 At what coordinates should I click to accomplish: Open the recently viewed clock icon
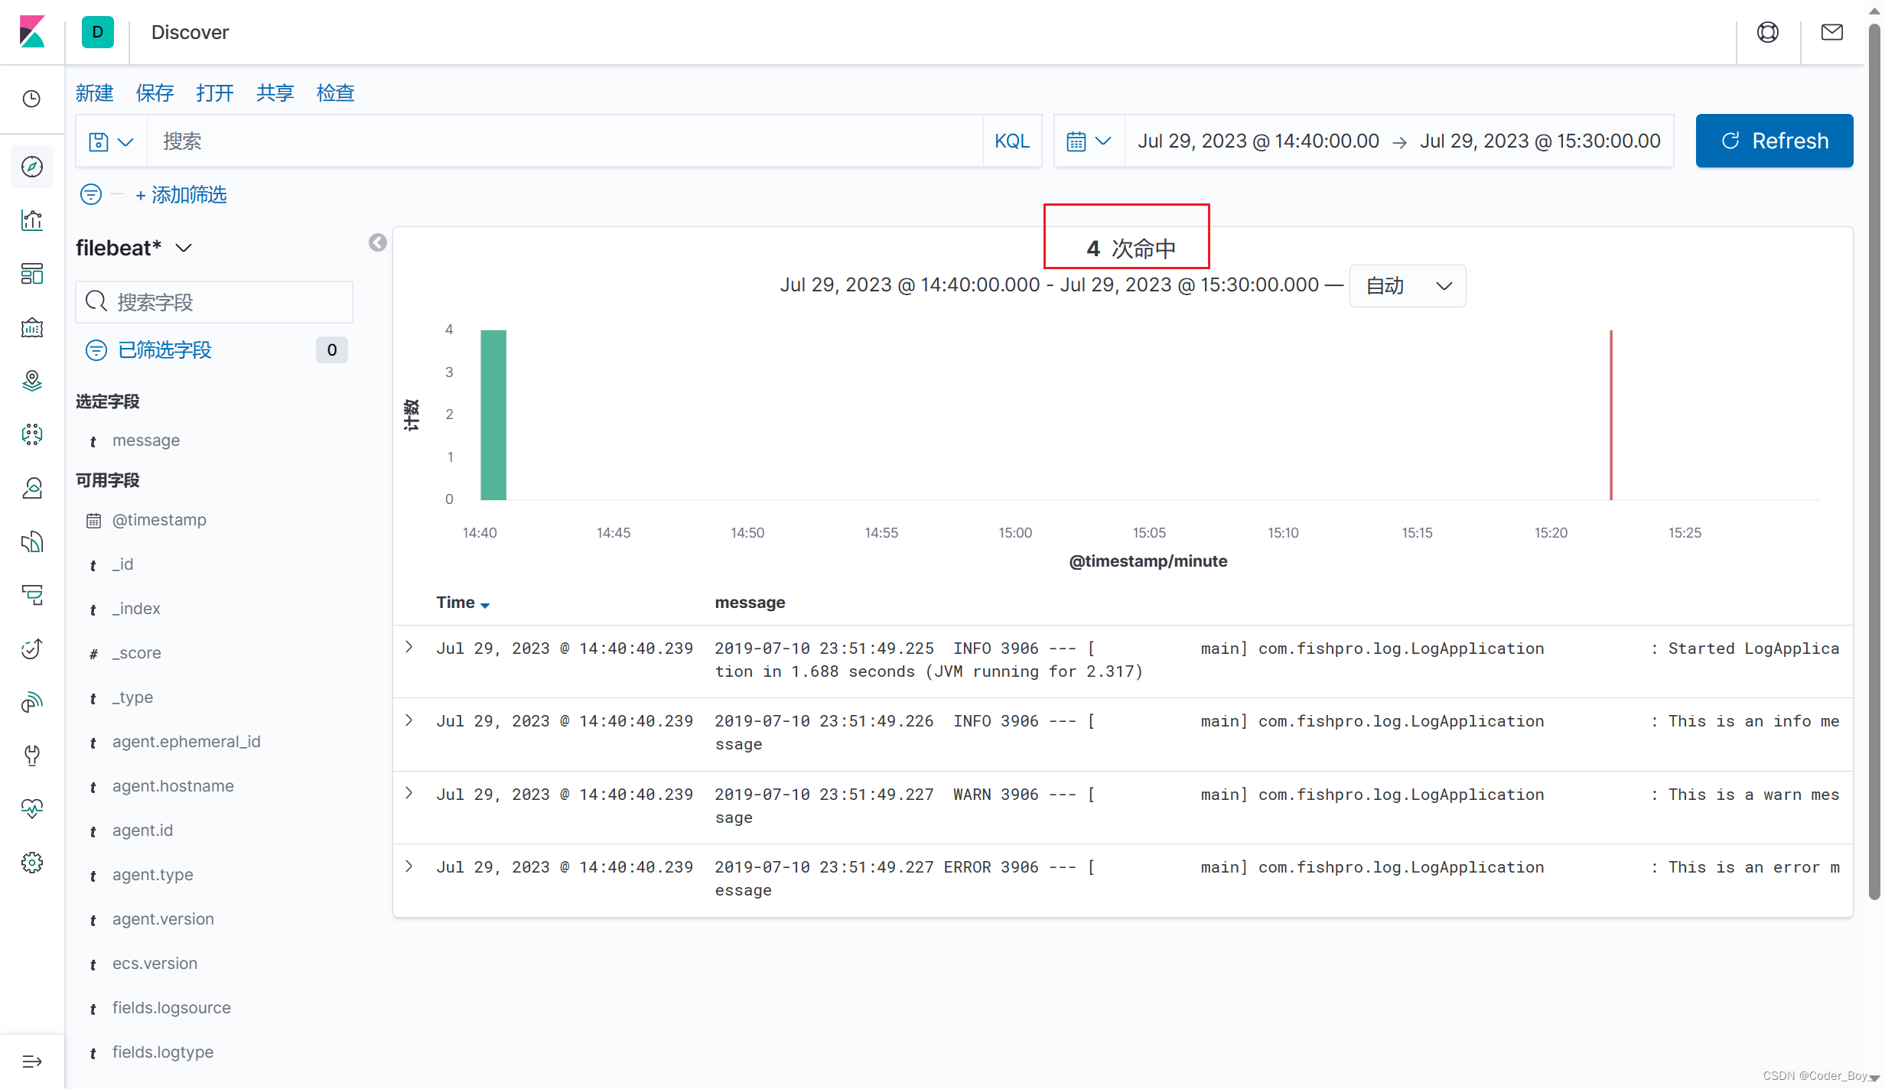[32, 99]
